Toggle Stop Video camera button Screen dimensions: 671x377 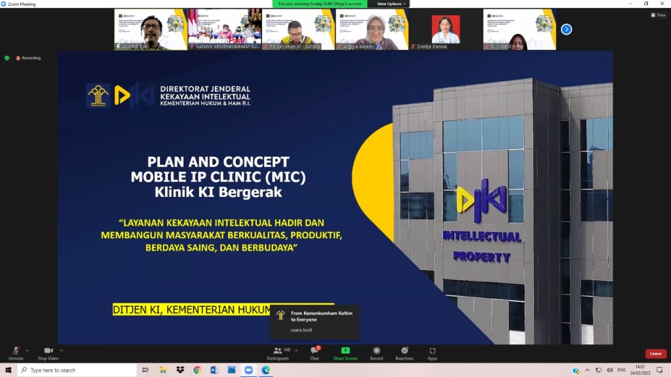click(48, 351)
